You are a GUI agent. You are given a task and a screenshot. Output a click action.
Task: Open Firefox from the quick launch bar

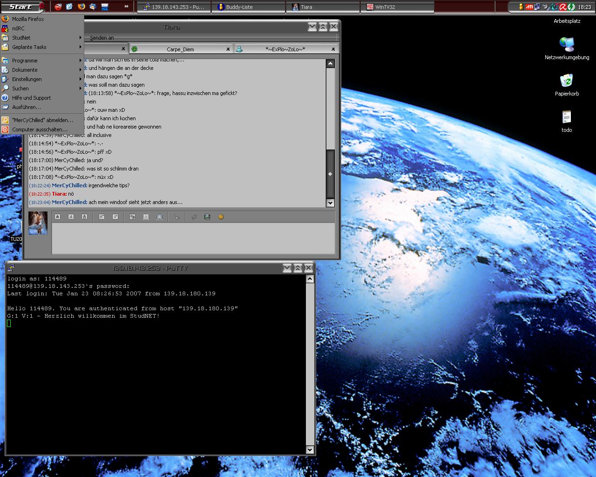point(81,7)
